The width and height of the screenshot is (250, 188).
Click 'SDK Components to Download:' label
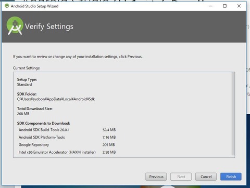(x=43, y=123)
